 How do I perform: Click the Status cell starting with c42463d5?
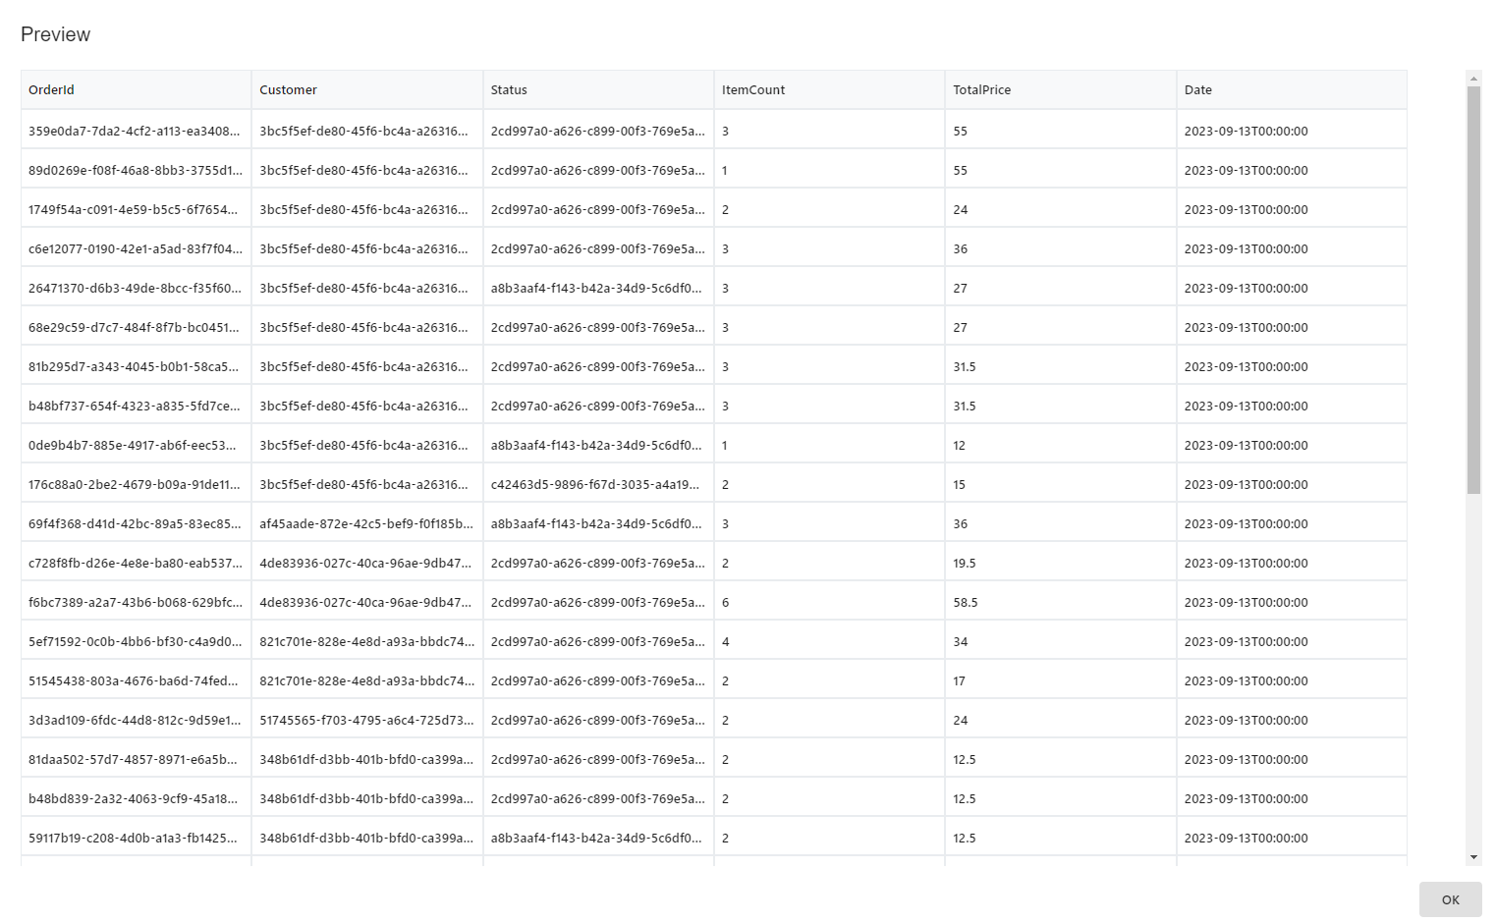(x=596, y=483)
